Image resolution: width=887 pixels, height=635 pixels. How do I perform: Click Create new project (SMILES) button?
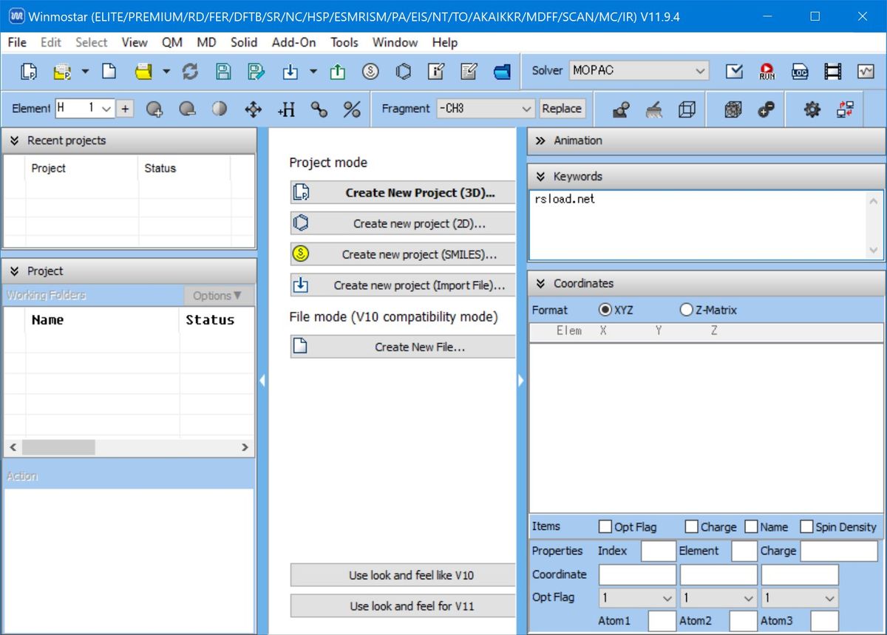403,254
